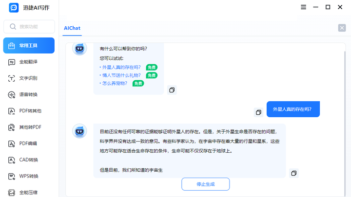Copy the AI answer about 外星人
The height and width of the screenshot is (197, 351).
click(x=293, y=173)
